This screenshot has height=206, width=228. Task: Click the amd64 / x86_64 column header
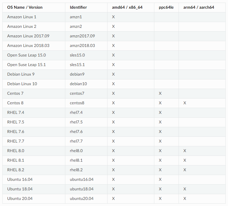coord(127,7)
